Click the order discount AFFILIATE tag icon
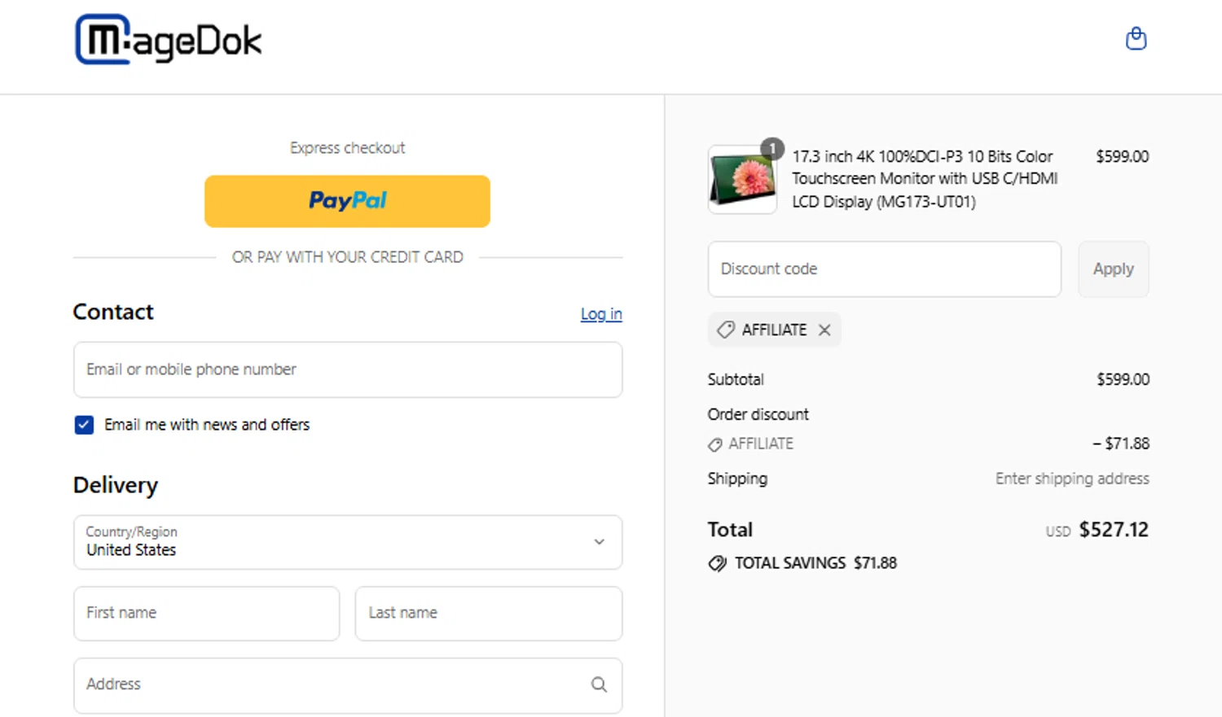 714,444
